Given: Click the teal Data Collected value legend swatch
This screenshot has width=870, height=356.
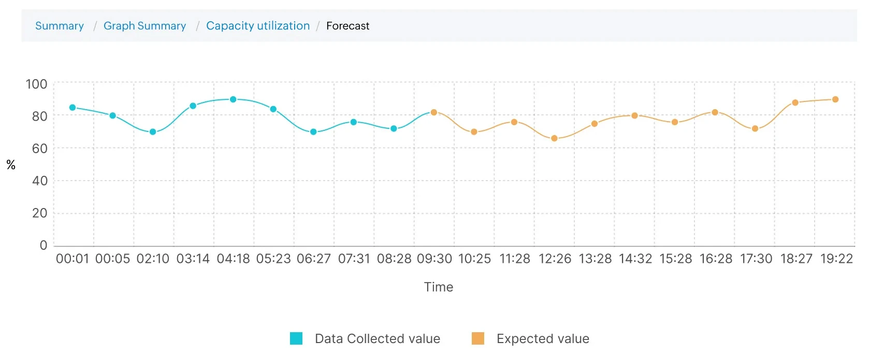Looking at the screenshot, I should pos(296,338).
